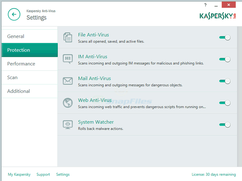242x181 pixels.
Task: Toggle the Web Anti-Virus switch
Action: (x=225, y=103)
